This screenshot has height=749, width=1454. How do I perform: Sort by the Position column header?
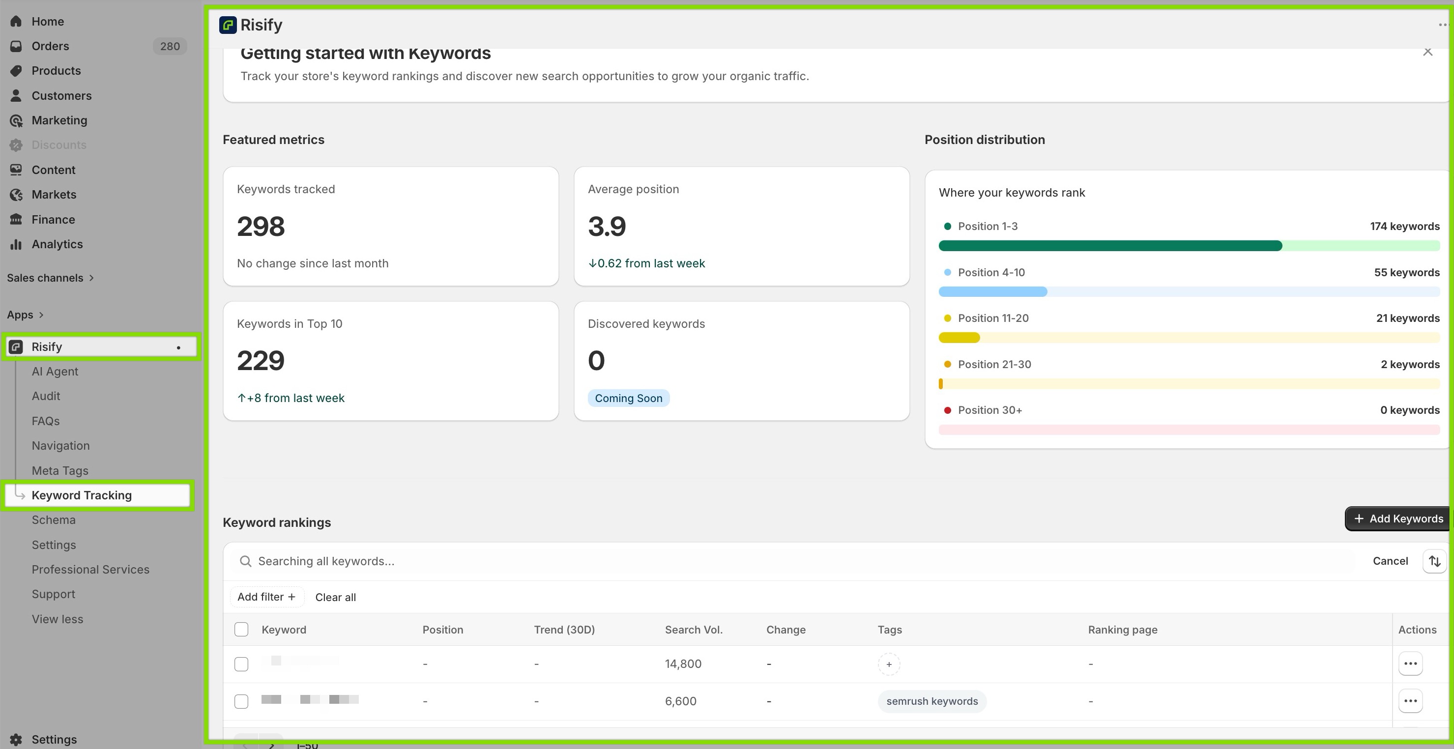442,630
